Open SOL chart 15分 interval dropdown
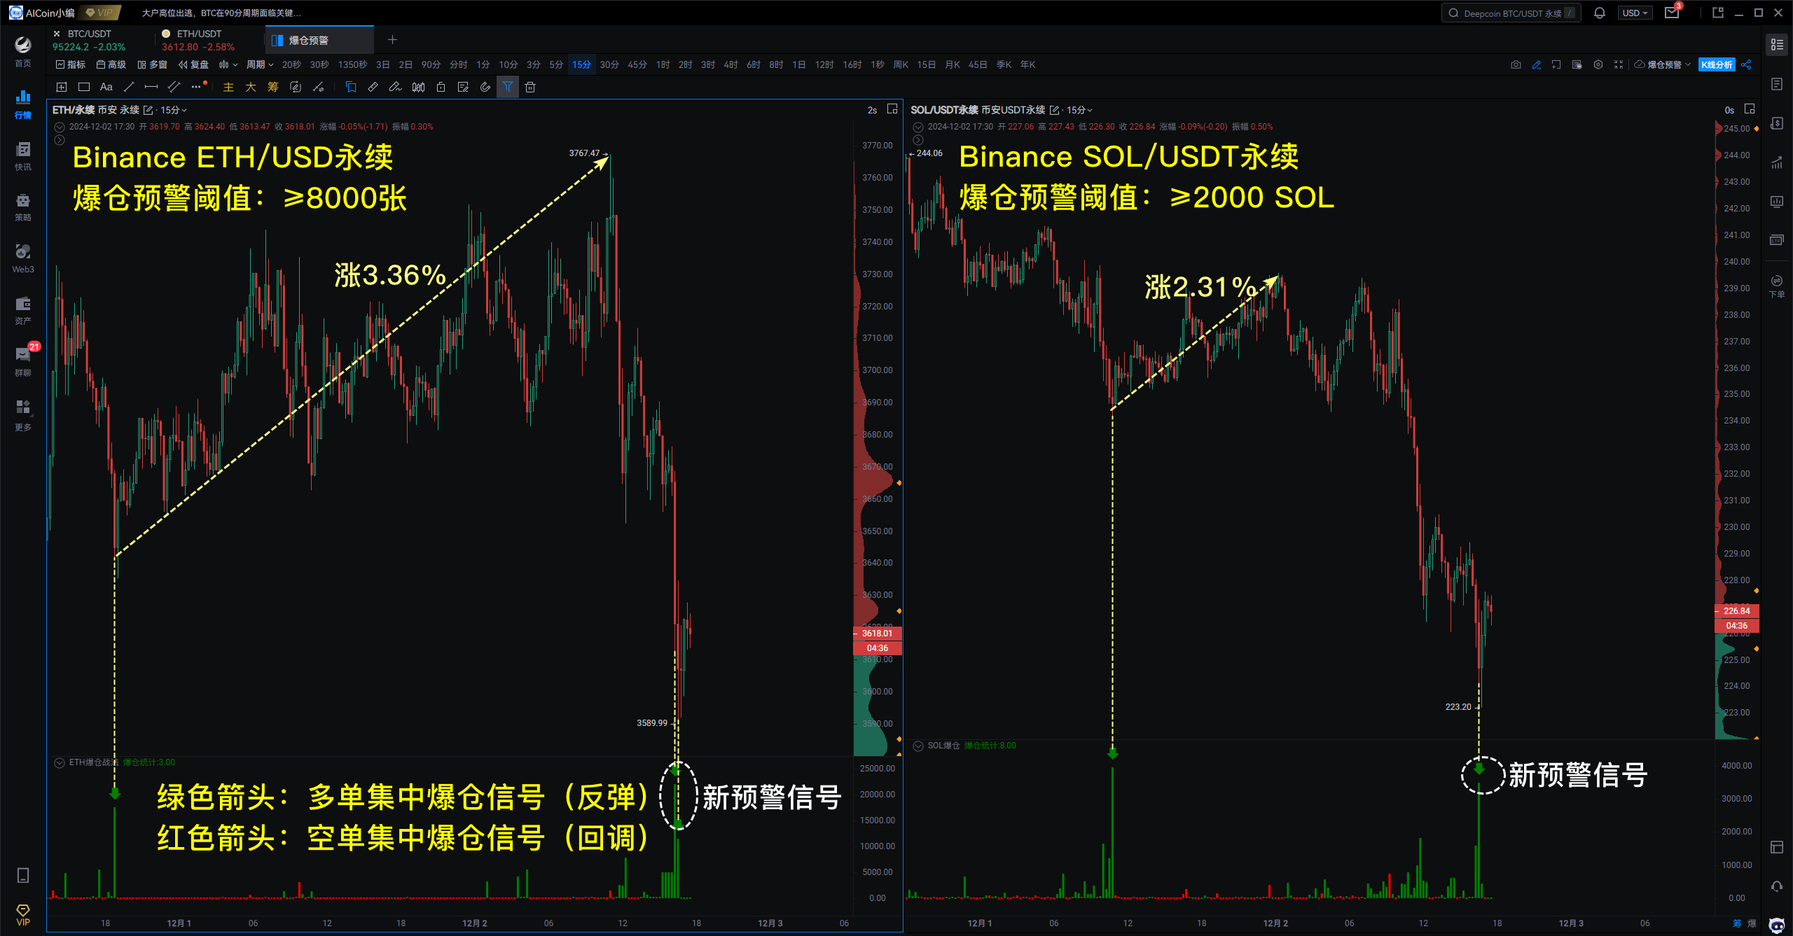The height and width of the screenshot is (936, 1793). pos(1079,110)
